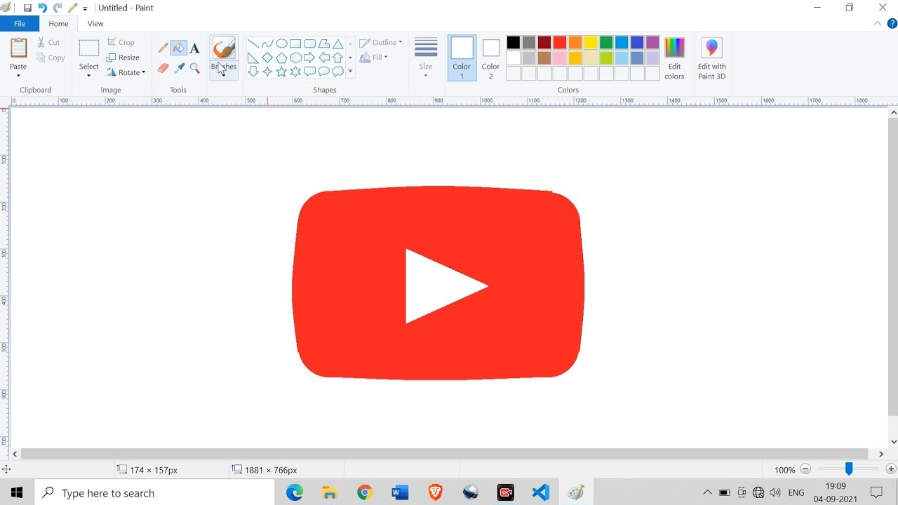The height and width of the screenshot is (505, 898).
Task: Choose the Pentagon shape
Action: coord(281,58)
